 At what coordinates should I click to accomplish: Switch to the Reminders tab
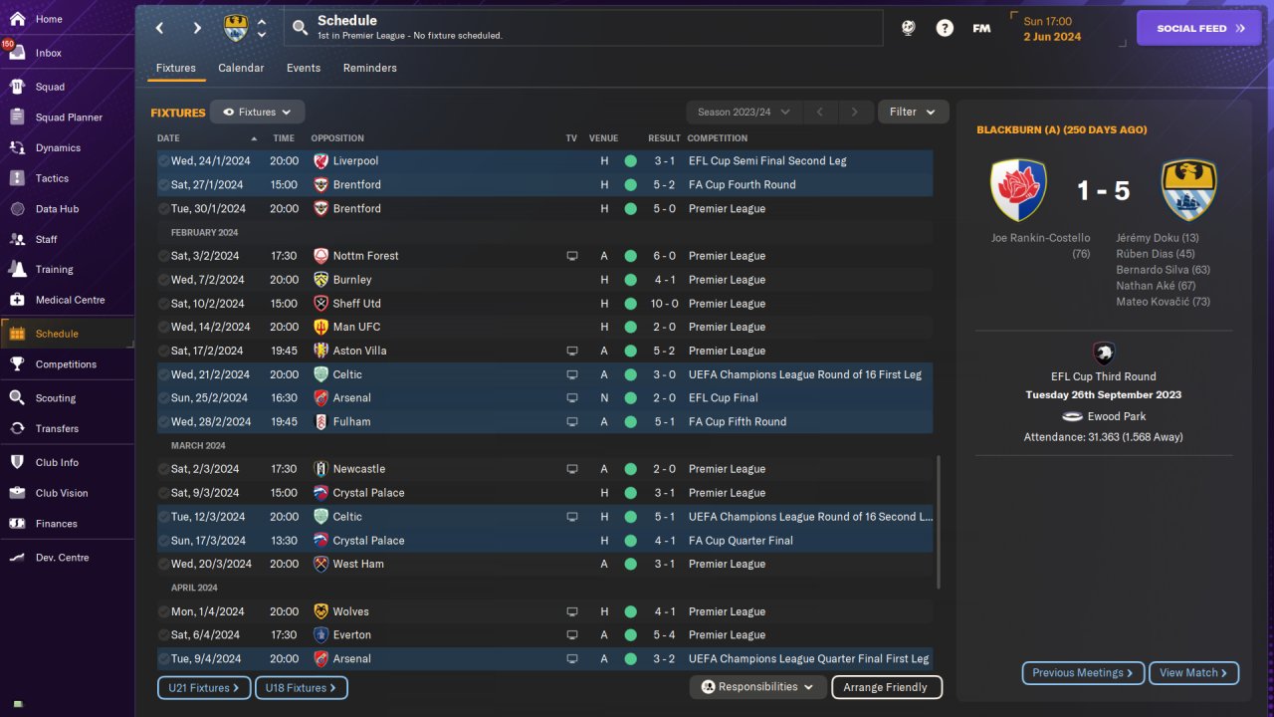point(369,68)
